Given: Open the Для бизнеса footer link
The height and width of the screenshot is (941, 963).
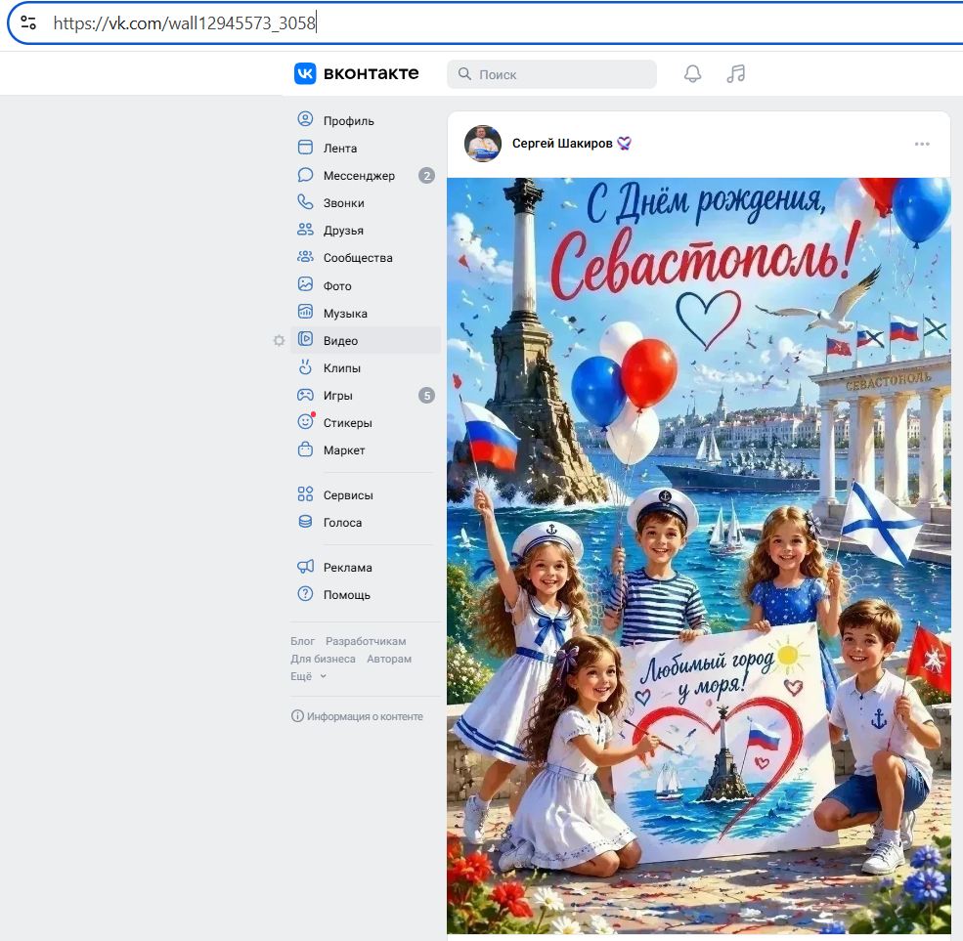Looking at the screenshot, I should (323, 659).
